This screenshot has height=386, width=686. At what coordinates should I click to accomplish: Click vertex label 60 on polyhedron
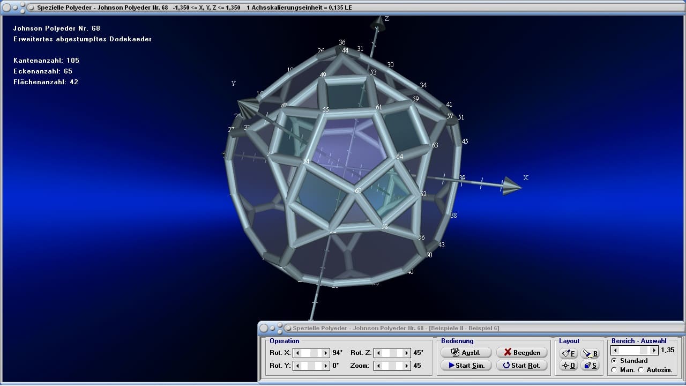[x=358, y=190]
